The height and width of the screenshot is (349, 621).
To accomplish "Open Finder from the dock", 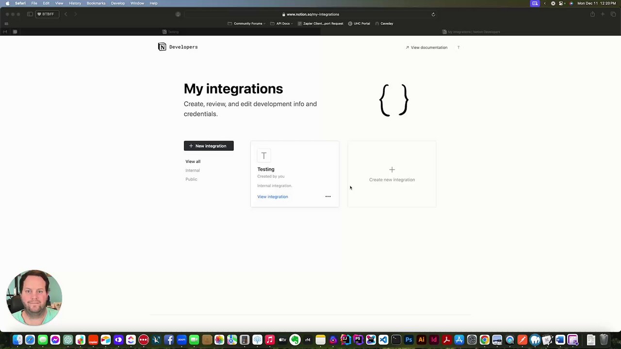I will 17,340.
